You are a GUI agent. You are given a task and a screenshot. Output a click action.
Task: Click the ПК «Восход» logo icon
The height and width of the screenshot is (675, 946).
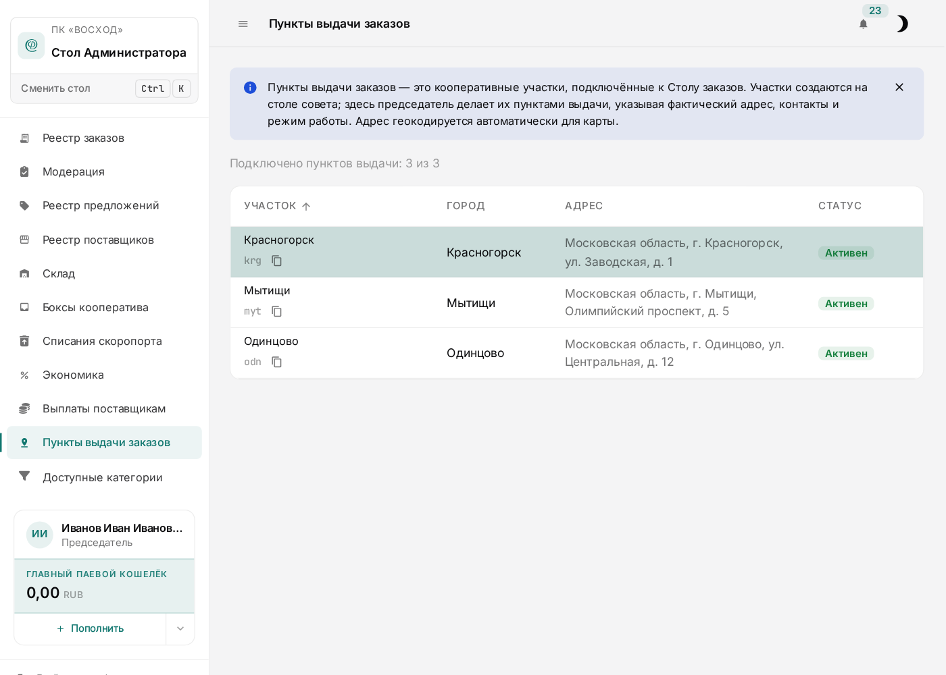click(31, 45)
